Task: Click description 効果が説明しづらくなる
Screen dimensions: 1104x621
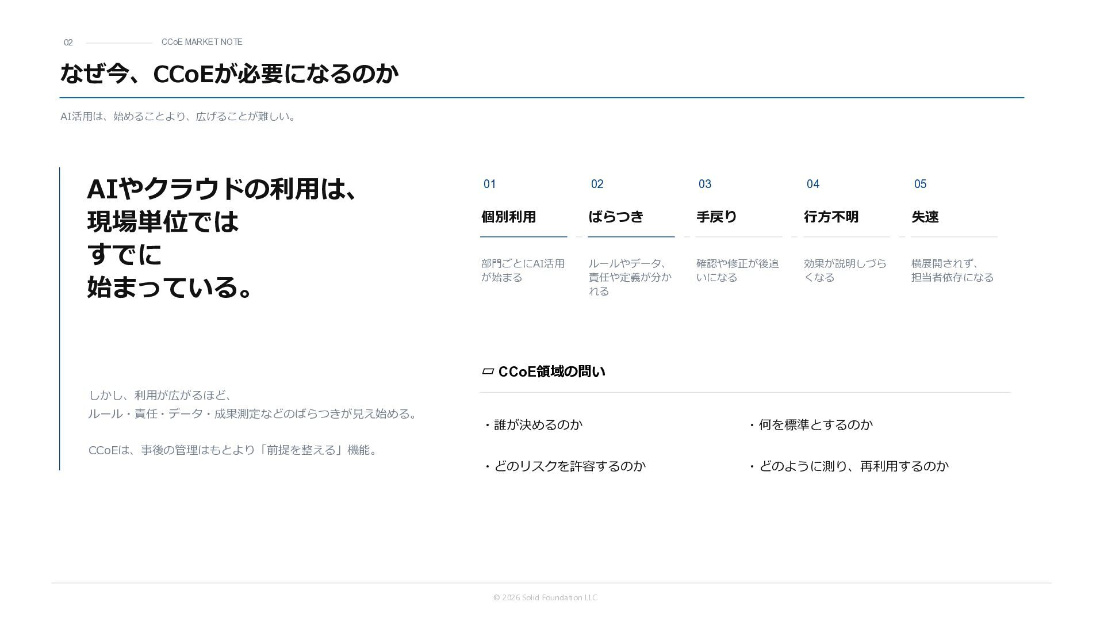Action: (845, 270)
